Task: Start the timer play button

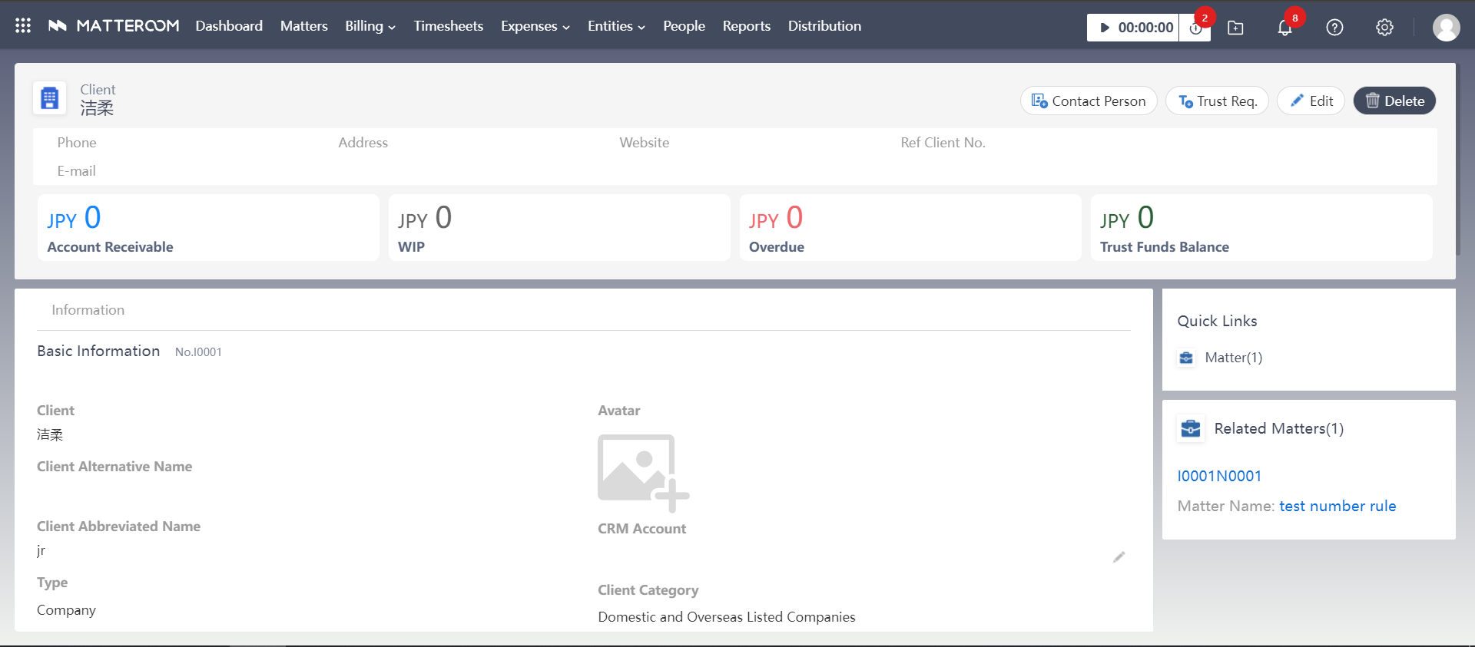Action: (x=1105, y=28)
